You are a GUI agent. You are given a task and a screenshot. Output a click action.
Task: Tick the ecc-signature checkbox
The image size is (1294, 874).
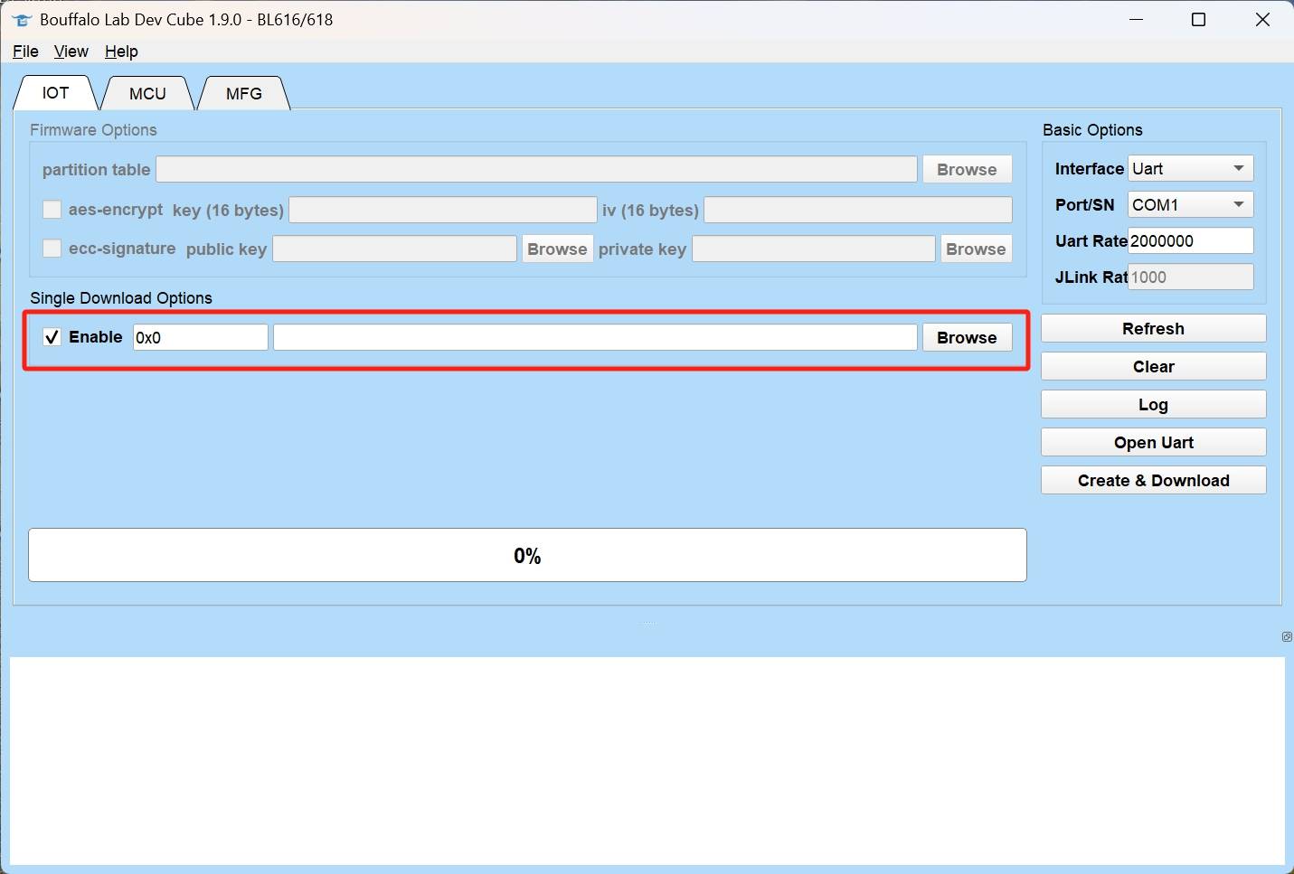(x=52, y=249)
